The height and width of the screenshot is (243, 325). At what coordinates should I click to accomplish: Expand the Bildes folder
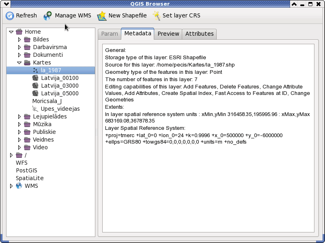[x=19, y=39]
